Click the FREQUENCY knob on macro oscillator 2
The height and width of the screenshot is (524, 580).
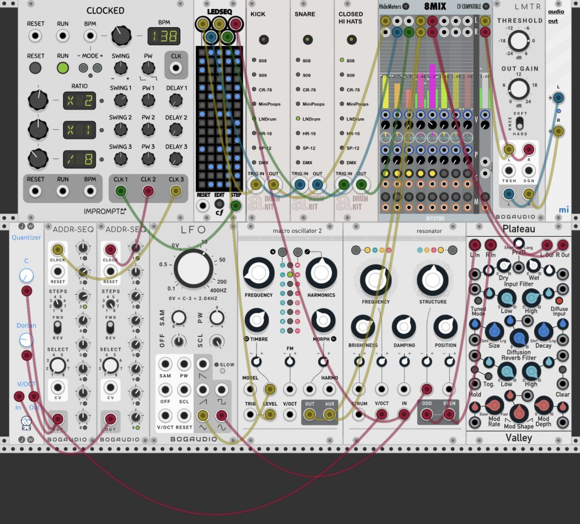[258, 272]
